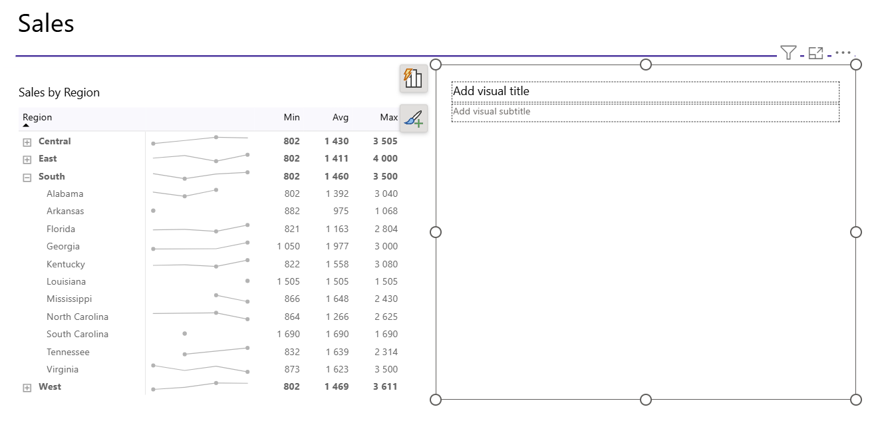
Task: Click the middle-right resize handle of visual
Action: tap(856, 231)
